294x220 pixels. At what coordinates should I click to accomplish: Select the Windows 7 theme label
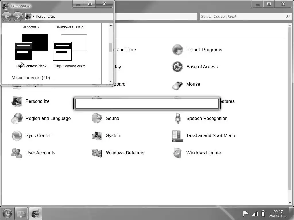[31, 27]
